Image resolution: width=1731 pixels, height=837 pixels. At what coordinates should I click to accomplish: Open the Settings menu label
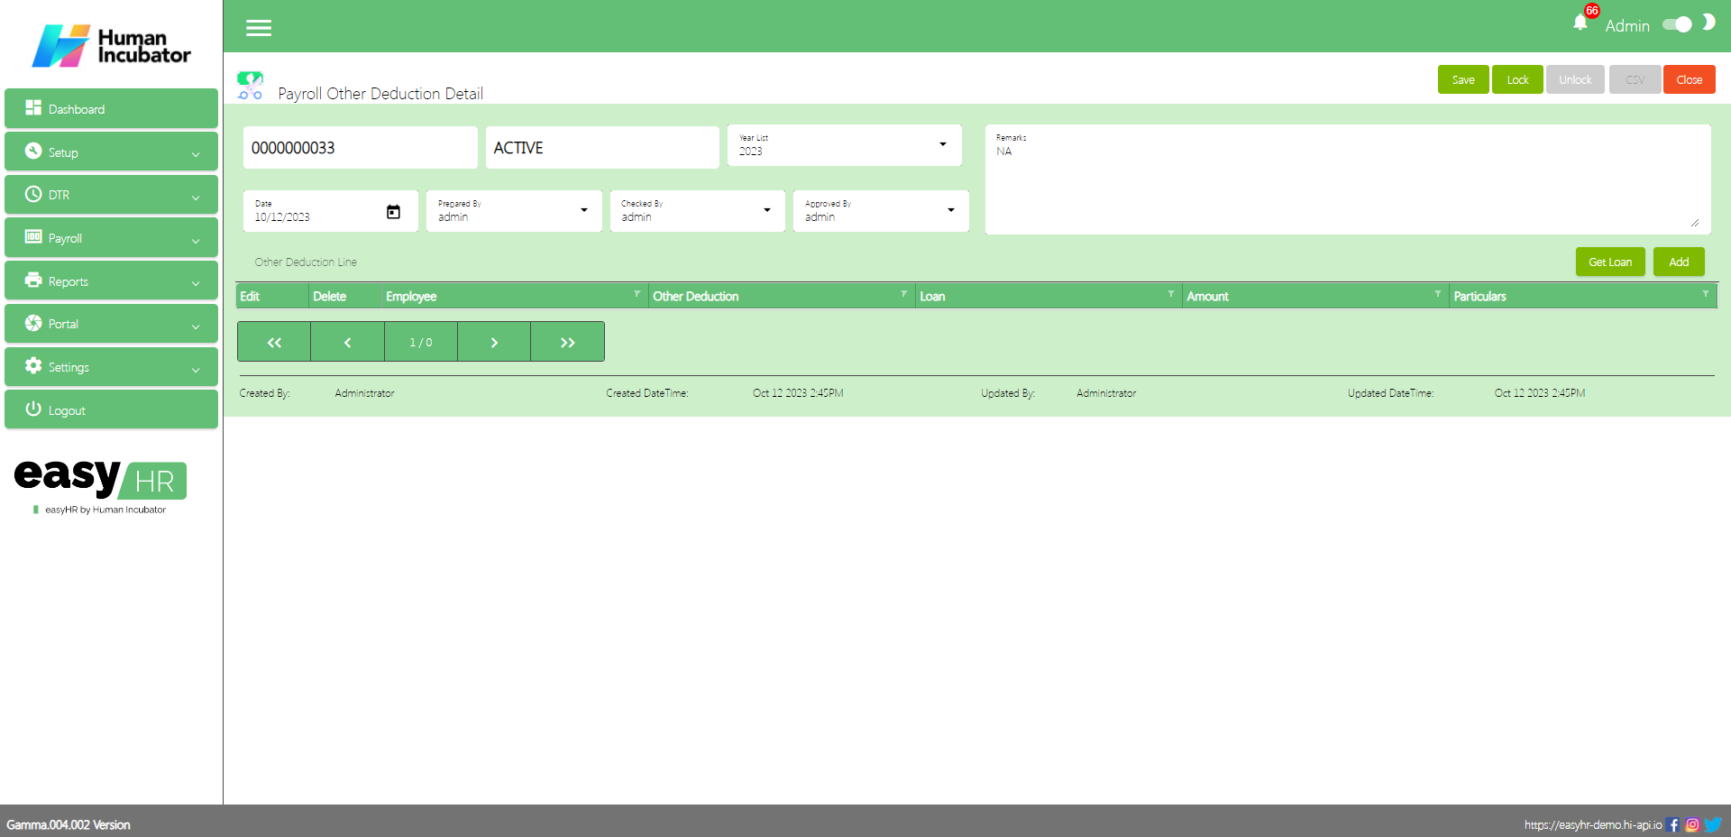click(x=69, y=367)
